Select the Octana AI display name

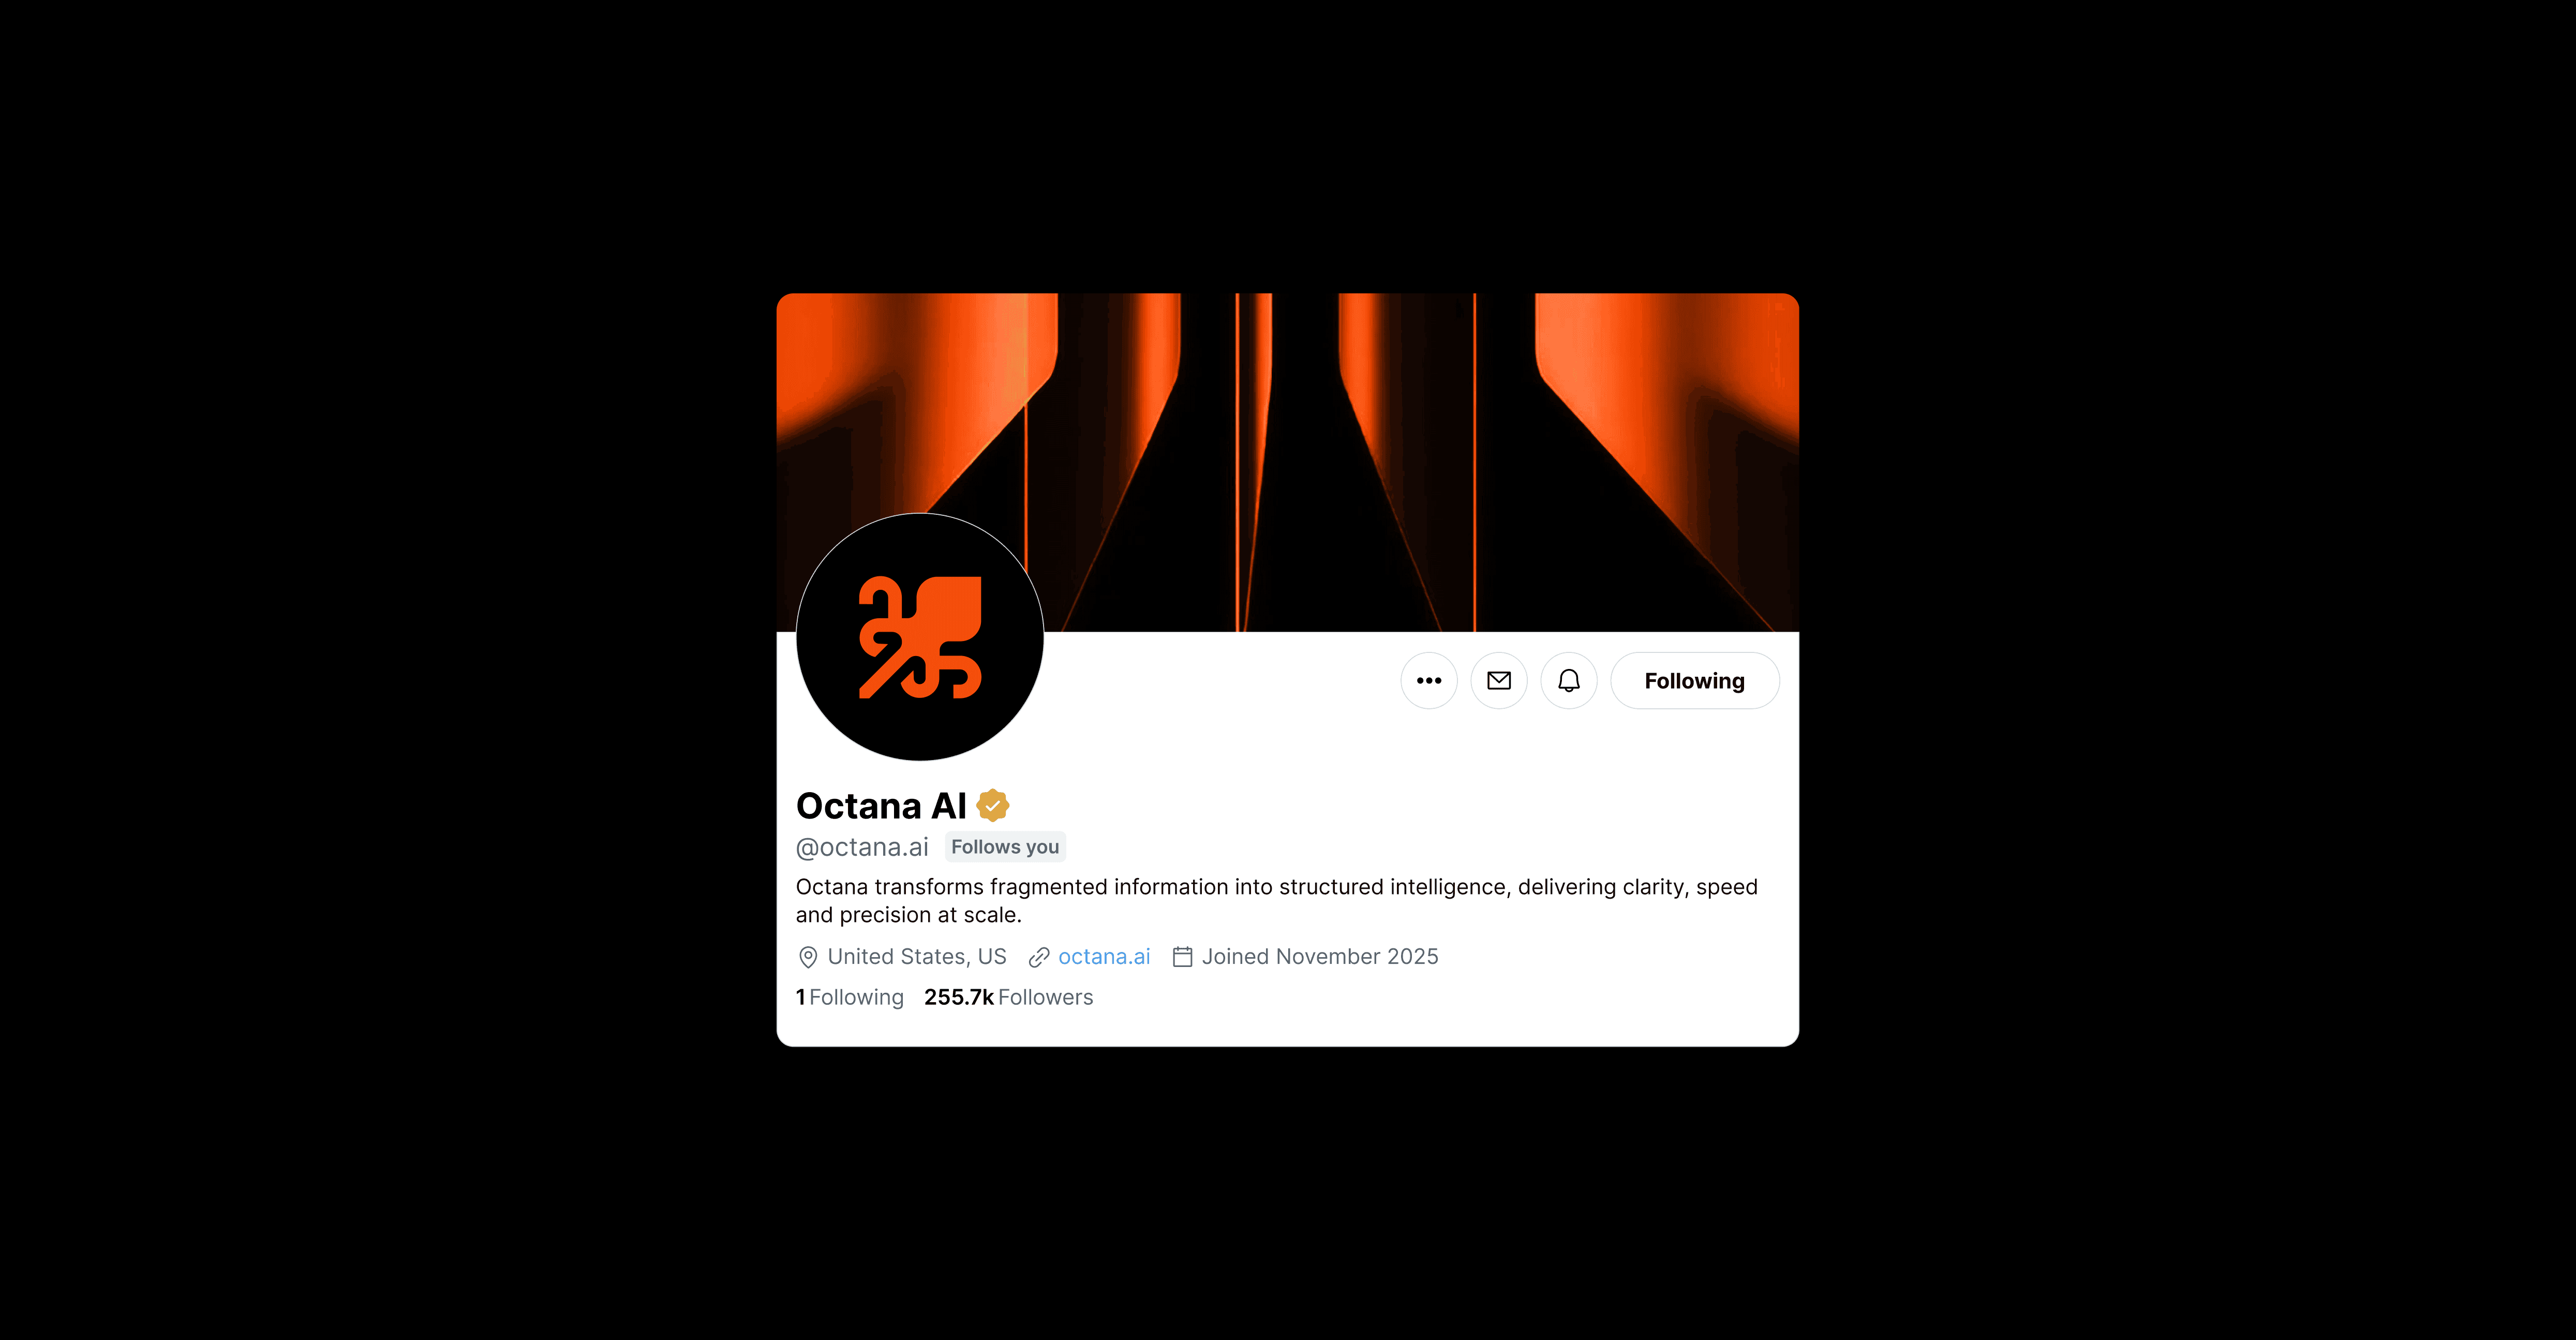coord(881,806)
